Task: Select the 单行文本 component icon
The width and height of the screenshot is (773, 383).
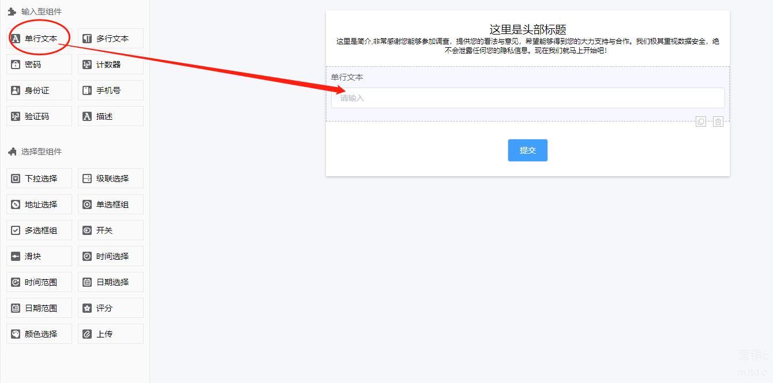Action: click(x=16, y=39)
